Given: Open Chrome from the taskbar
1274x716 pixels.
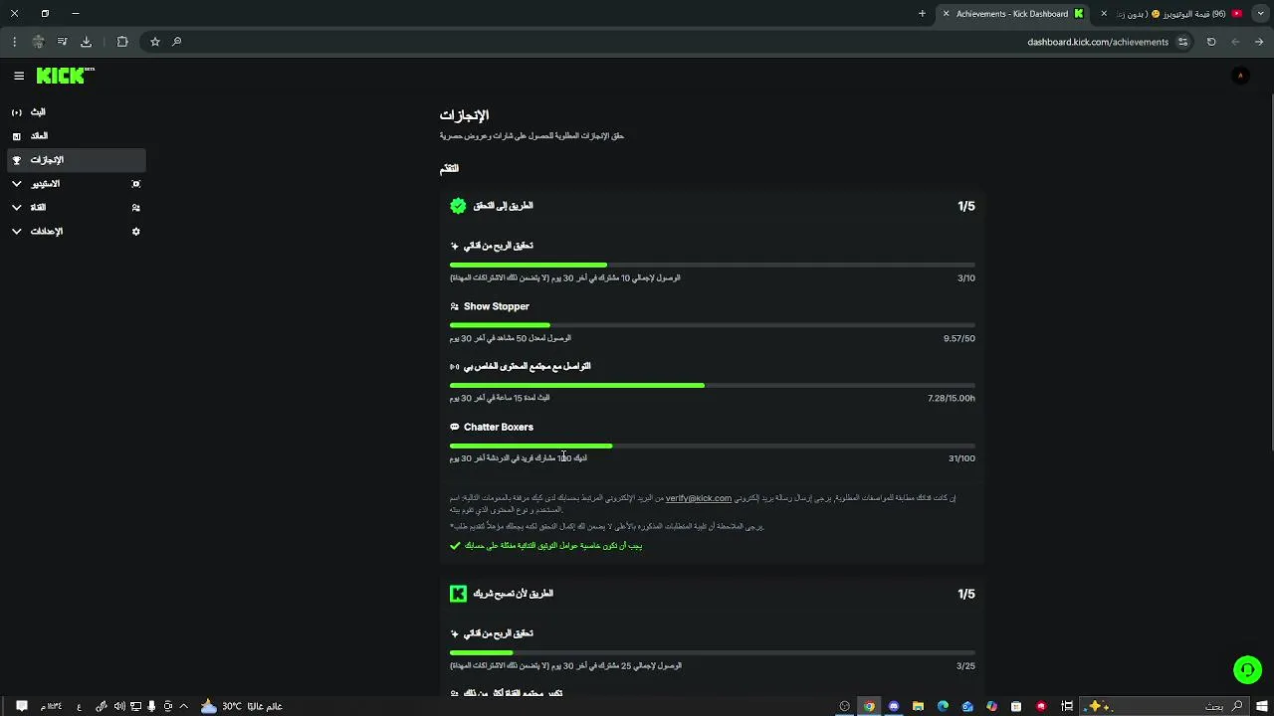Looking at the screenshot, I should click(x=869, y=706).
